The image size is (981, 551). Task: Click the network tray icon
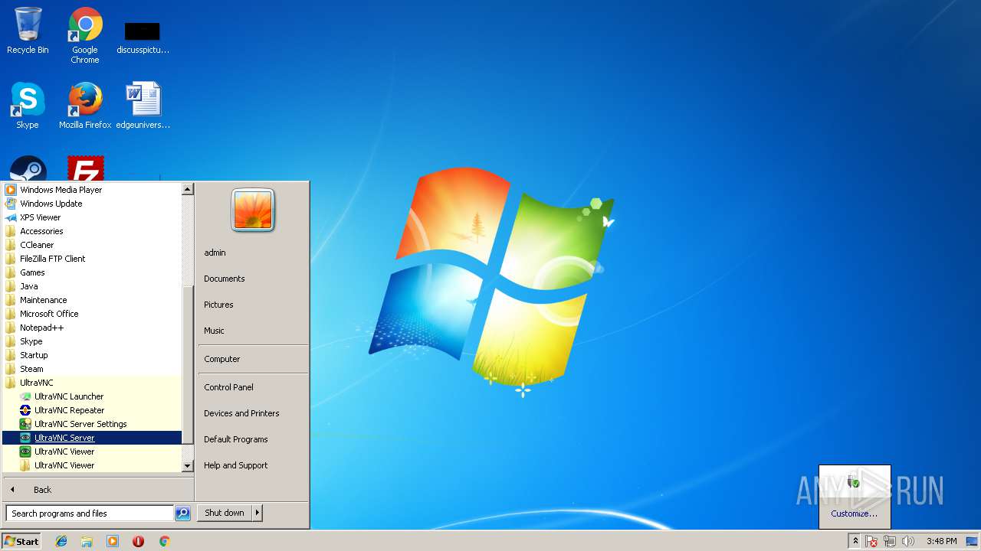pos(890,541)
